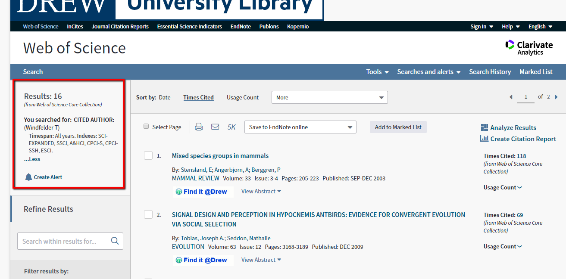
Task: Expand Usage Count for result 2
Action: [503, 246]
